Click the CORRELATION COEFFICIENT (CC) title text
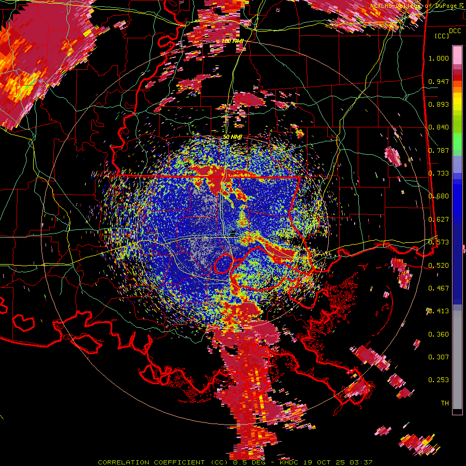This screenshot has width=466, height=466. [163, 462]
